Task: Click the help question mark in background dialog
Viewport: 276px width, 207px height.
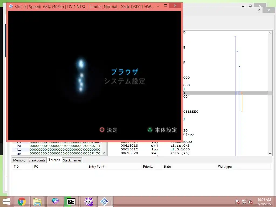Action: point(258,10)
